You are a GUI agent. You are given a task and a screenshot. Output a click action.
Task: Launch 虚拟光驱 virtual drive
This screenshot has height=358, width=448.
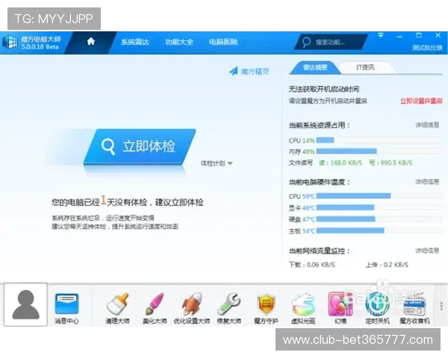click(303, 309)
